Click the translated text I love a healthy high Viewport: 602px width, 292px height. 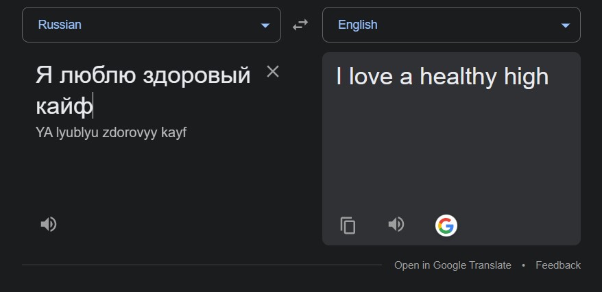(x=442, y=77)
